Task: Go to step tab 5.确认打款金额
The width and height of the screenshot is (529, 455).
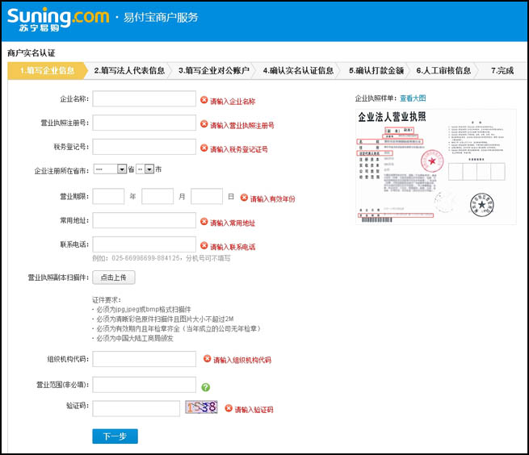Action: click(376, 71)
